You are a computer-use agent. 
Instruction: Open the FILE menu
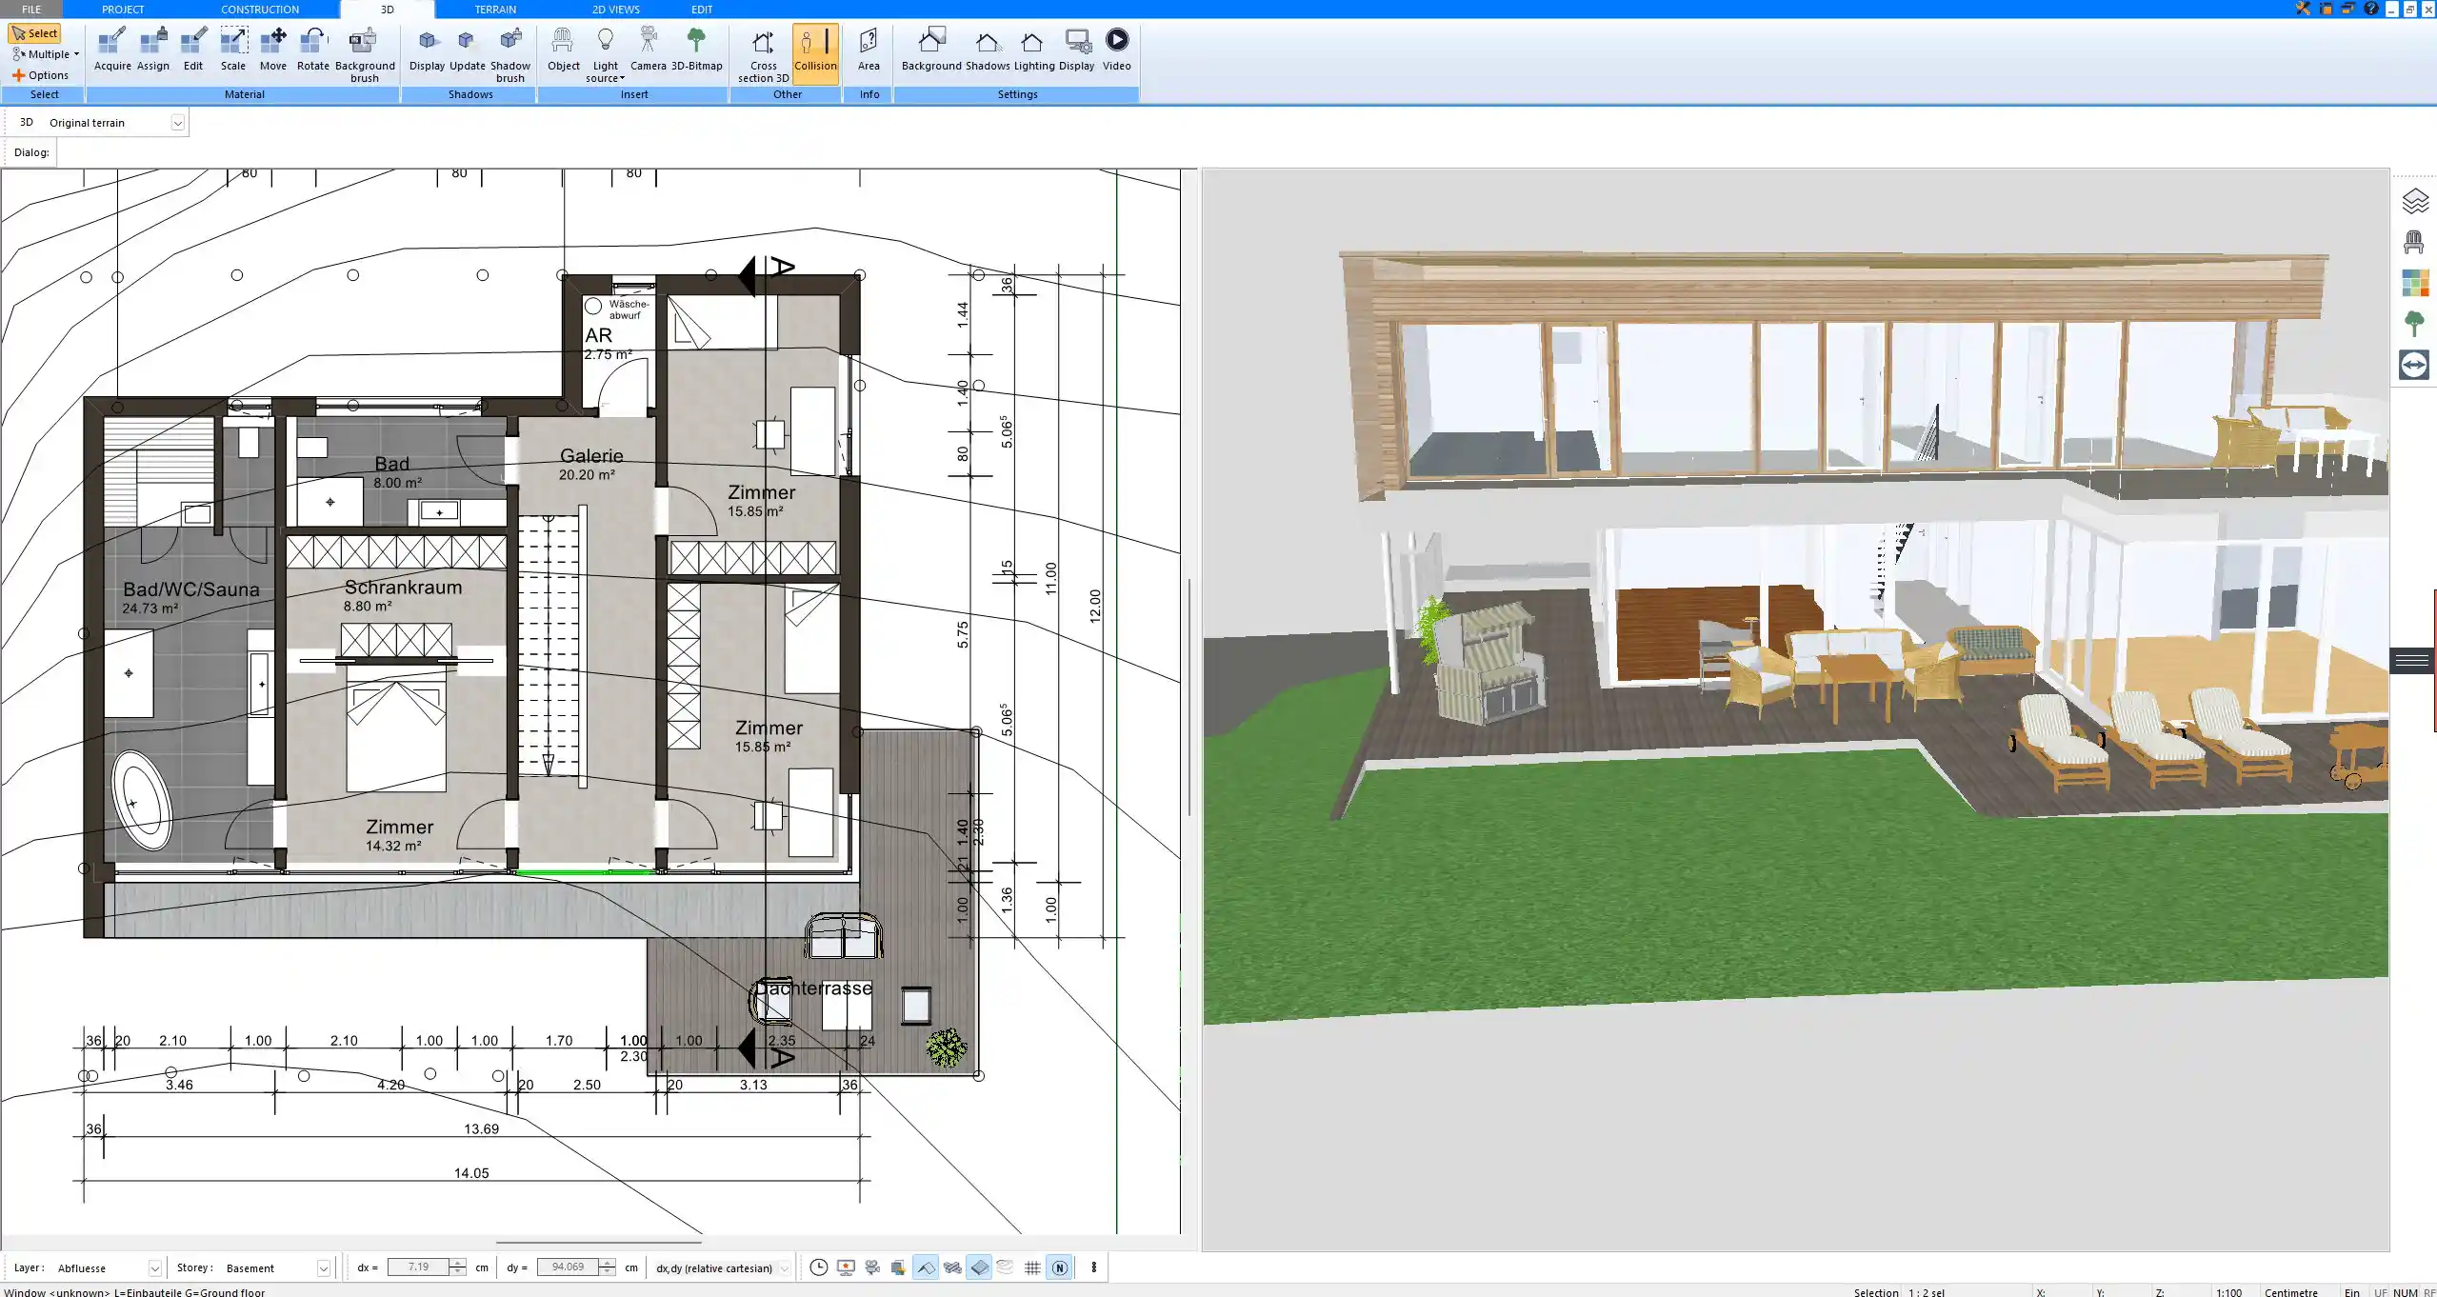point(31,9)
